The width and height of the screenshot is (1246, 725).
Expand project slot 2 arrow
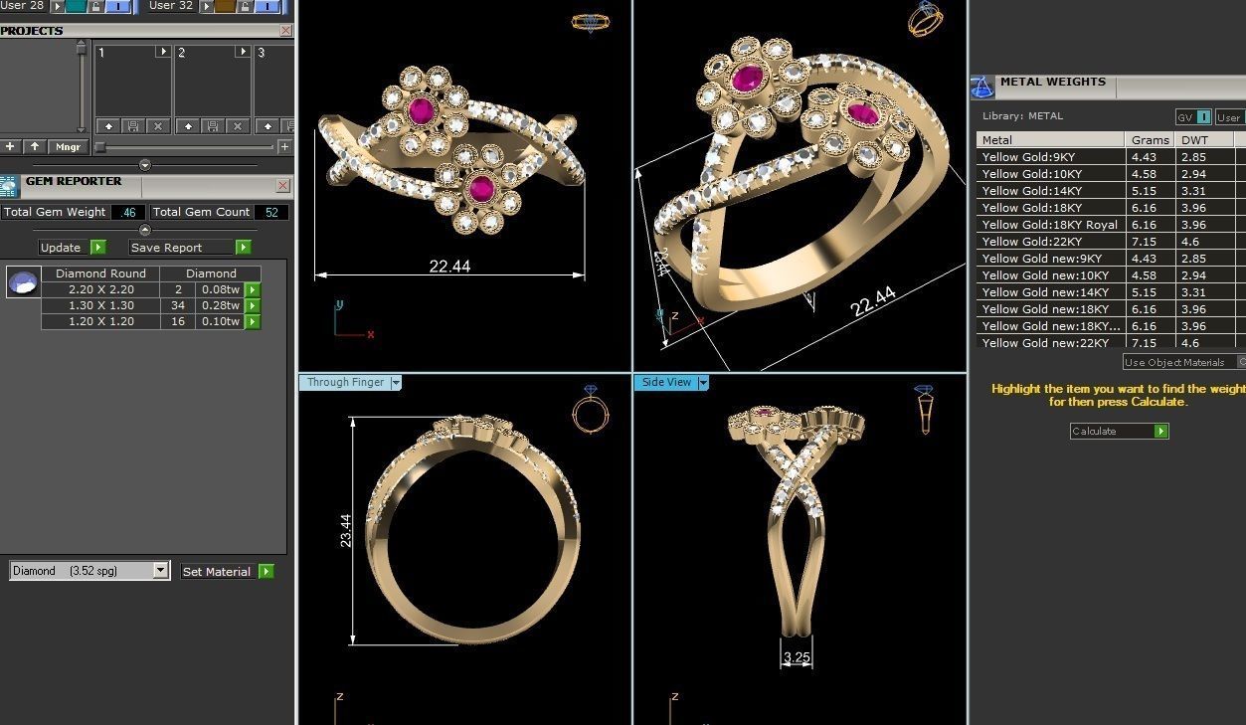click(243, 52)
